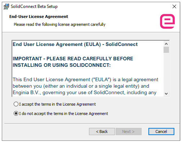The image size is (183, 143).
Task: Close the SolidConnect Beta Setup window
Action: tap(174, 6)
